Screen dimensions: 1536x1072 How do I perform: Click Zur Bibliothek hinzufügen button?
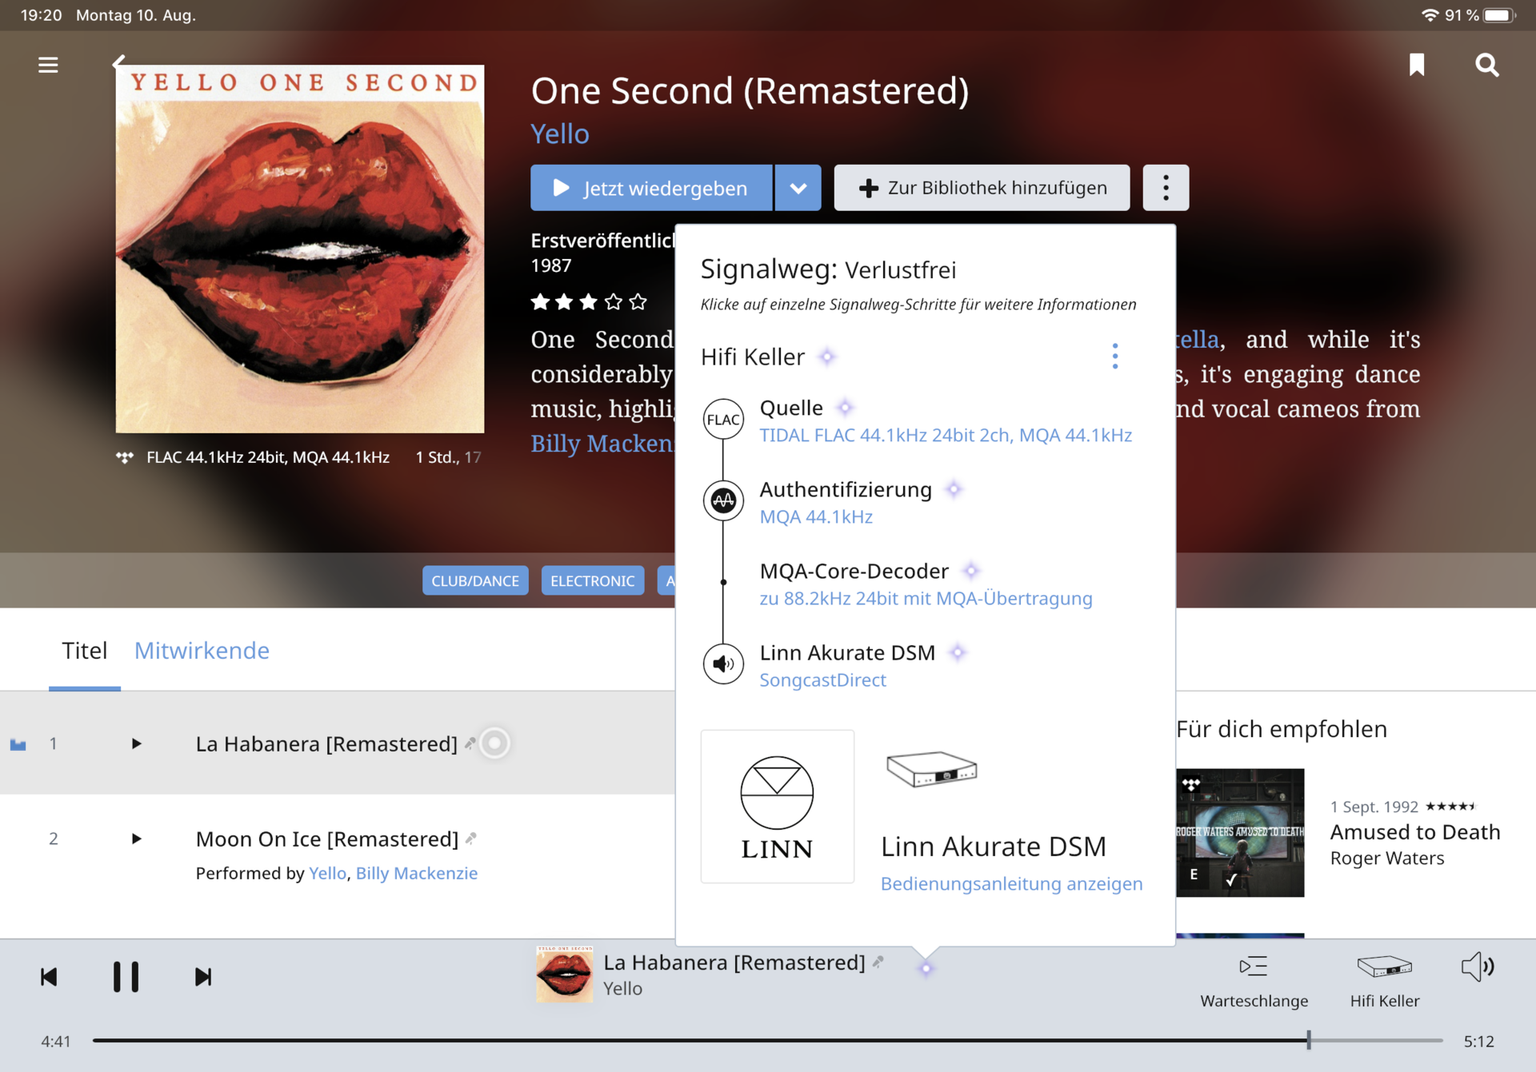(x=982, y=188)
